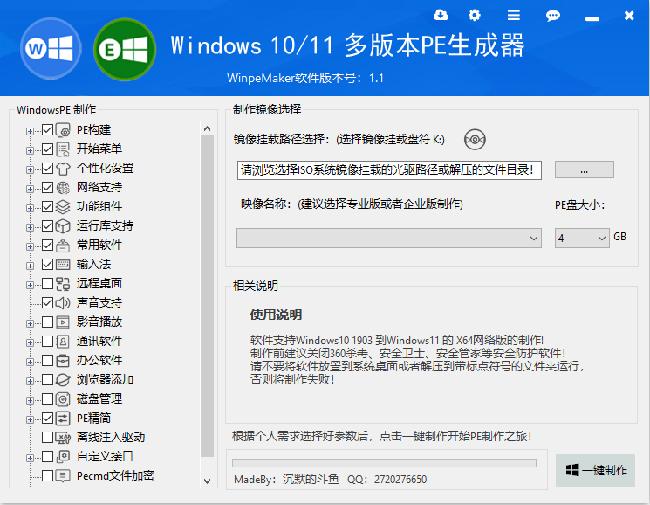650x505 pixels.
Task: Expand the 常用软件 tree node
Action: click(30, 246)
